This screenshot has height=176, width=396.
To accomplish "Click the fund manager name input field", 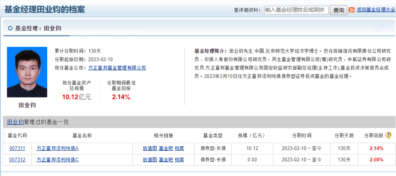I will click(296, 10).
